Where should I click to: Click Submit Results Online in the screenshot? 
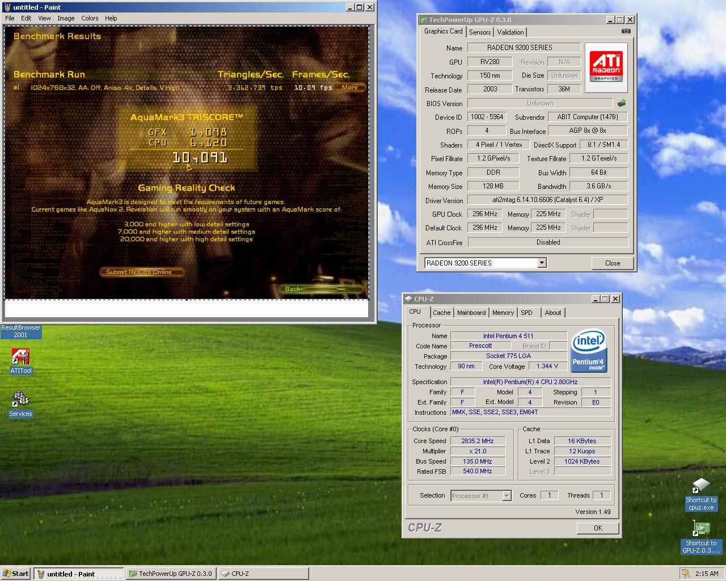click(142, 272)
